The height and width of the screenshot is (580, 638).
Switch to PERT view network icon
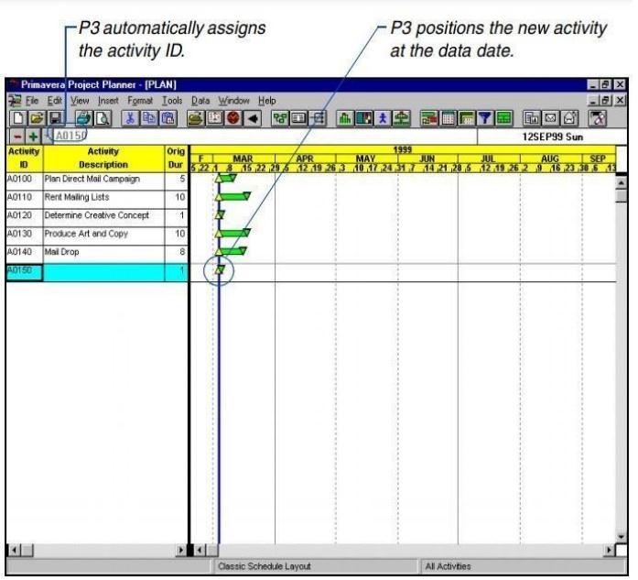[x=280, y=118]
